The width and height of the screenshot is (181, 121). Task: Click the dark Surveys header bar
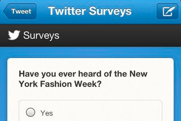(91, 35)
